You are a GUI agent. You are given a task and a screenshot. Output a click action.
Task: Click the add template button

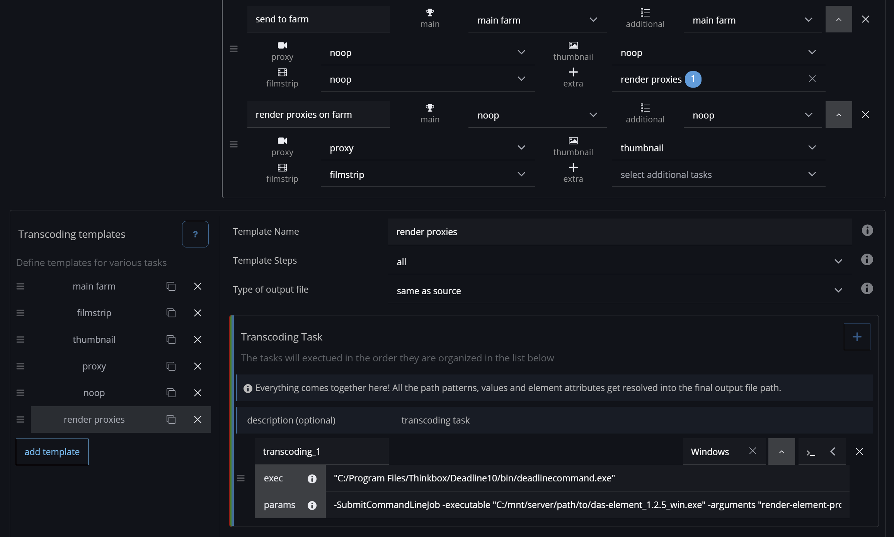click(52, 452)
